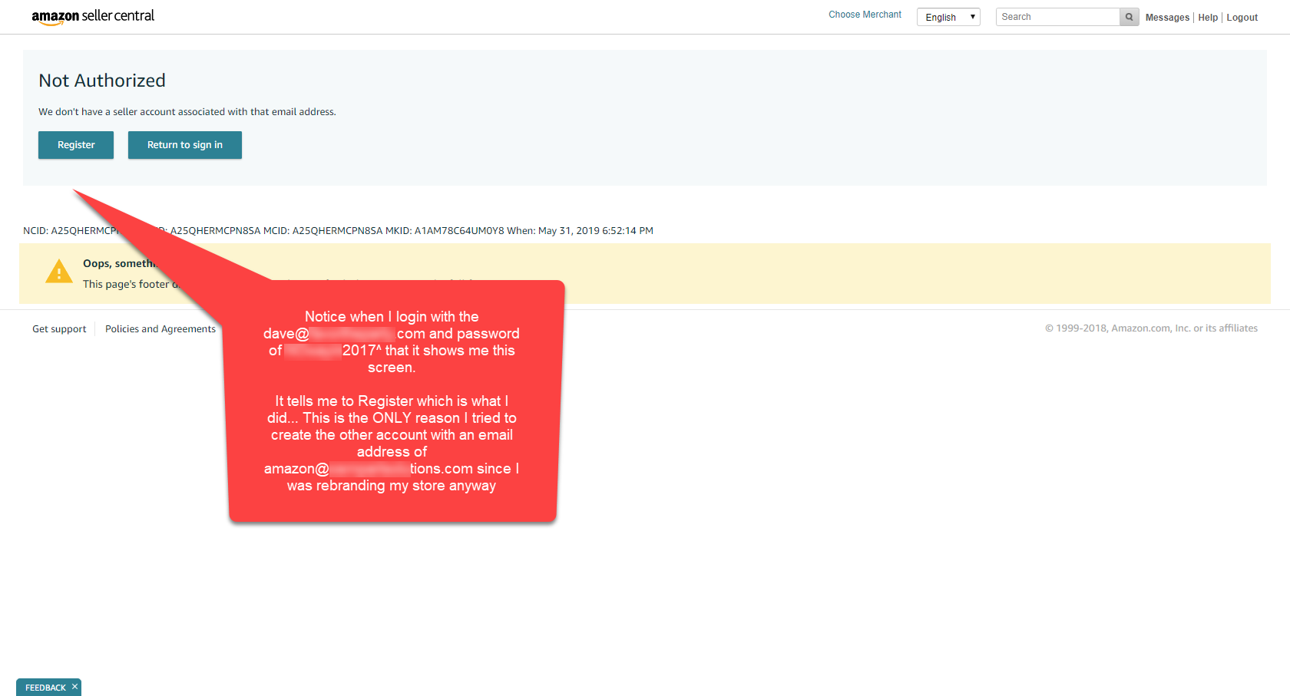Open Messages in the top menu

1166,18
